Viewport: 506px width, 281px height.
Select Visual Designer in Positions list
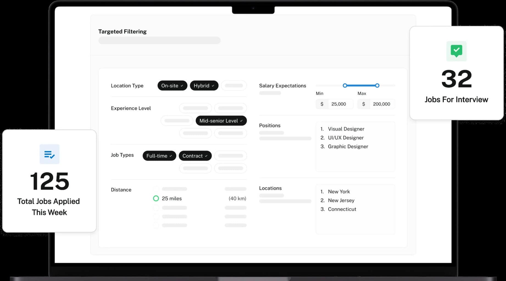(346, 129)
